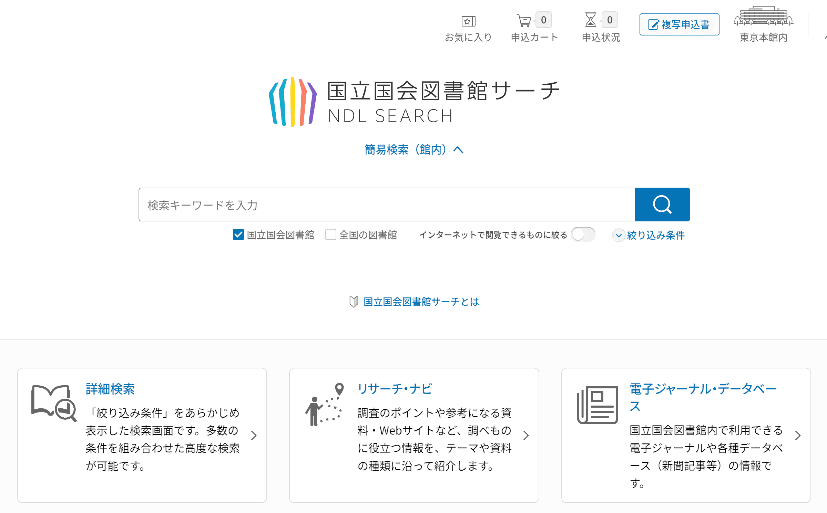This screenshot has width=827, height=513.
Task: Open the 国立国会図書館サーチとは link
Action: pyautogui.click(x=421, y=302)
